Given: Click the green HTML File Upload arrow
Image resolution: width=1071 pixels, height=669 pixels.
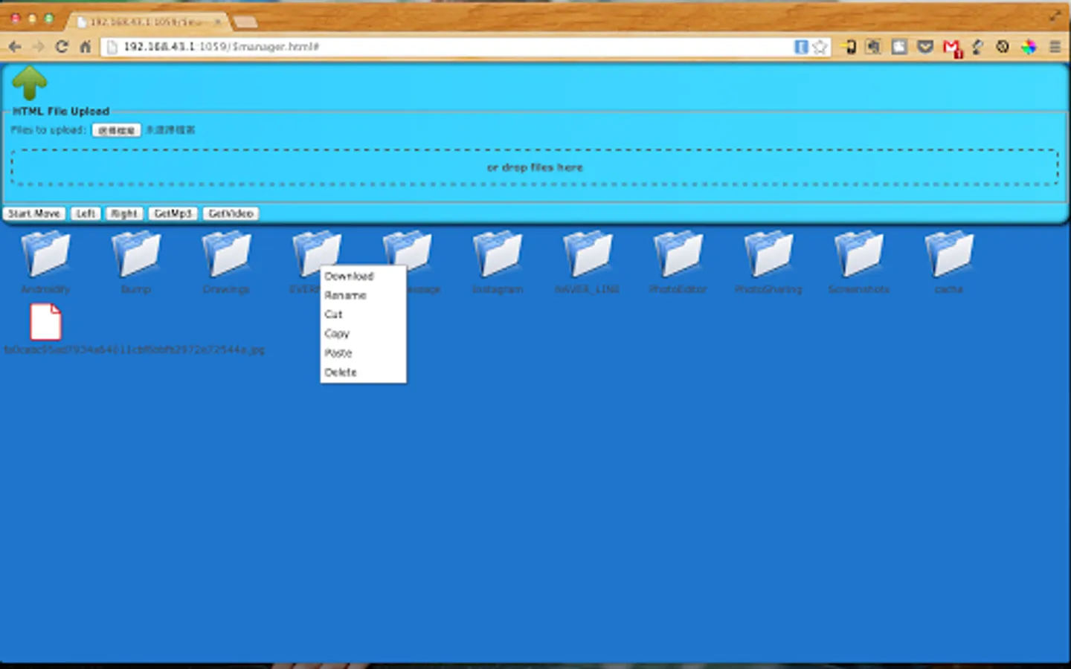Looking at the screenshot, I should pyautogui.click(x=30, y=83).
